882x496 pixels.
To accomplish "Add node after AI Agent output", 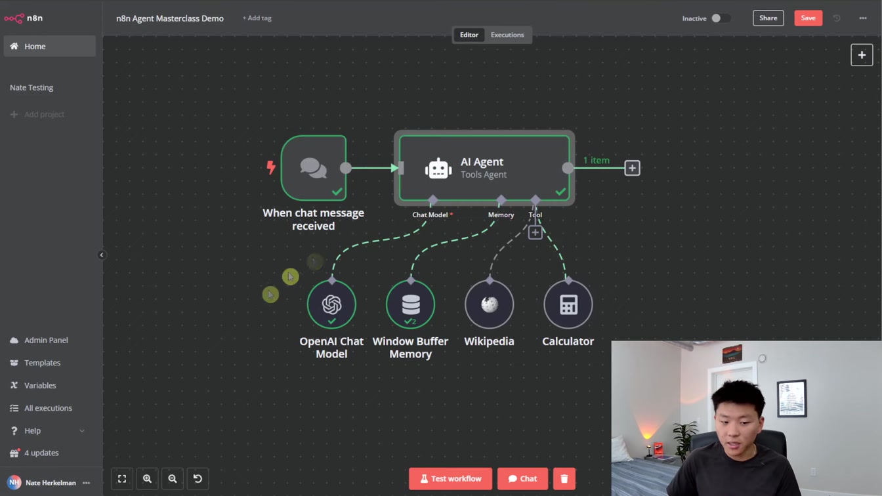I will pos(632,168).
